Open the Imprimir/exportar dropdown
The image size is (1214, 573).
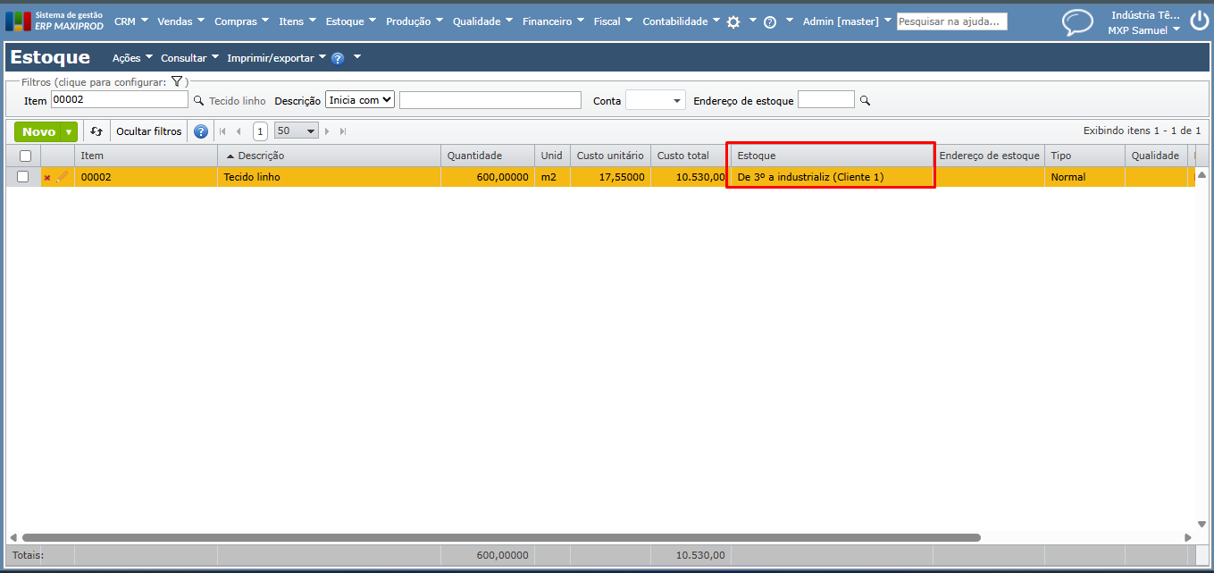click(276, 58)
